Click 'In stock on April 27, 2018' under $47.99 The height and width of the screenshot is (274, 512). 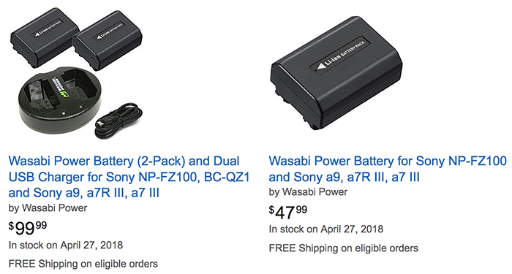click(326, 229)
